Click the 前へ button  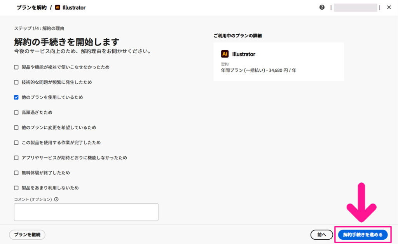point(321,235)
